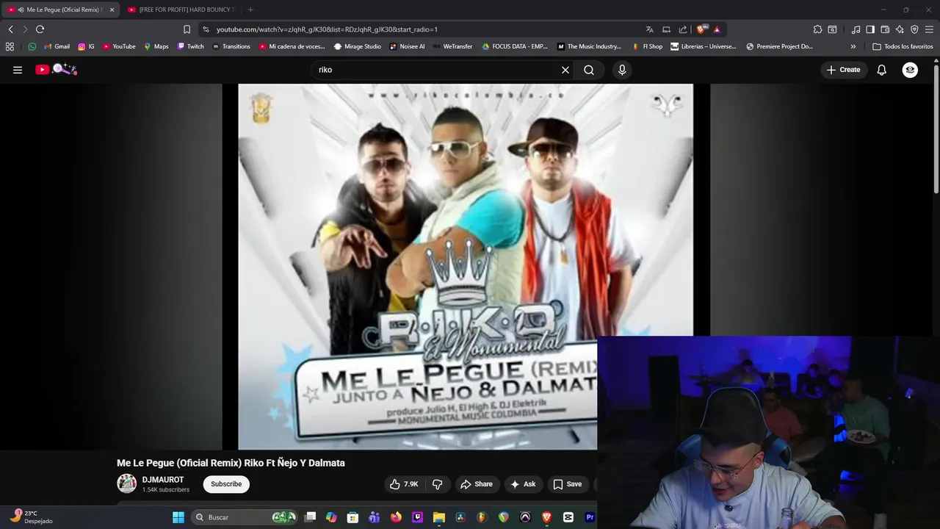Reload the page
940x529 pixels.
(x=40, y=29)
